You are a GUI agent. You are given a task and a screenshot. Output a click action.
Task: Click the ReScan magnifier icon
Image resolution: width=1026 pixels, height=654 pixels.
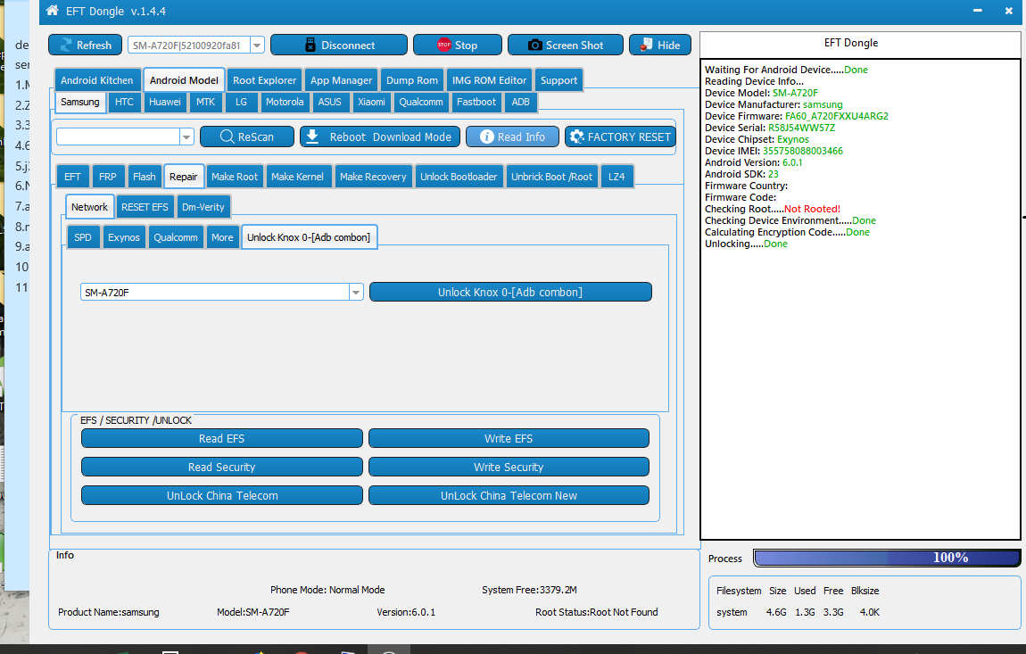(227, 137)
